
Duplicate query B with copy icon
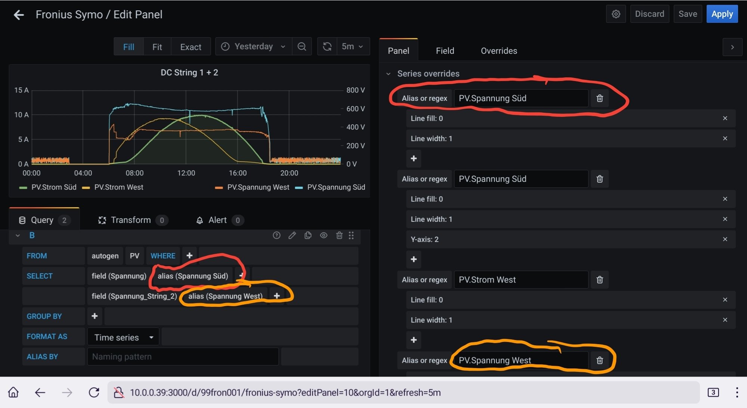[308, 235]
